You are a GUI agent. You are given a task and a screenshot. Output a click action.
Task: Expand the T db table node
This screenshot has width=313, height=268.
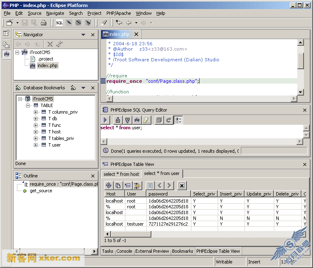pyautogui.click(x=35, y=119)
